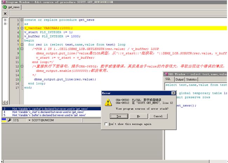Click the X close button below get_news tab
Screen dimensions: 228x163
[x=5, y=14]
